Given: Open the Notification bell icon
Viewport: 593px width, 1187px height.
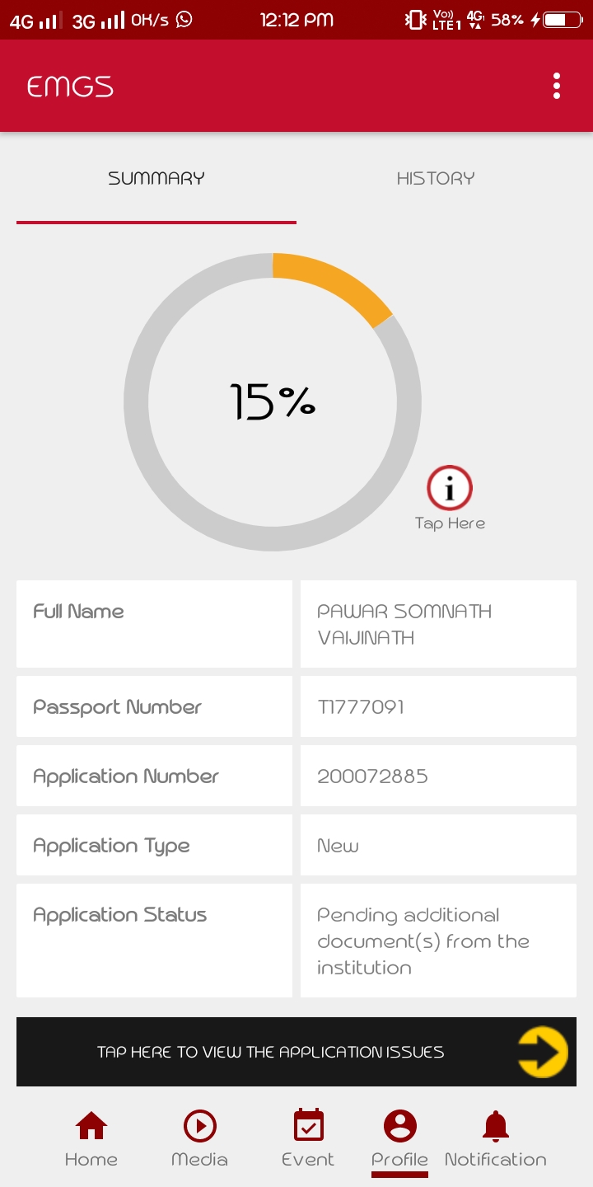Looking at the screenshot, I should (x=495, y=1126).
